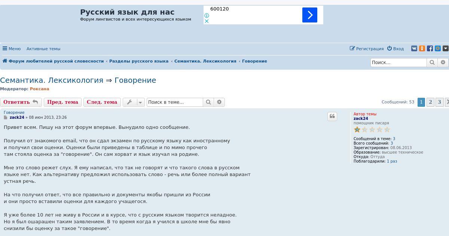Viewport: 449px width, 236px height.
Task: Go to След. тема next topic
Action: 102,102
